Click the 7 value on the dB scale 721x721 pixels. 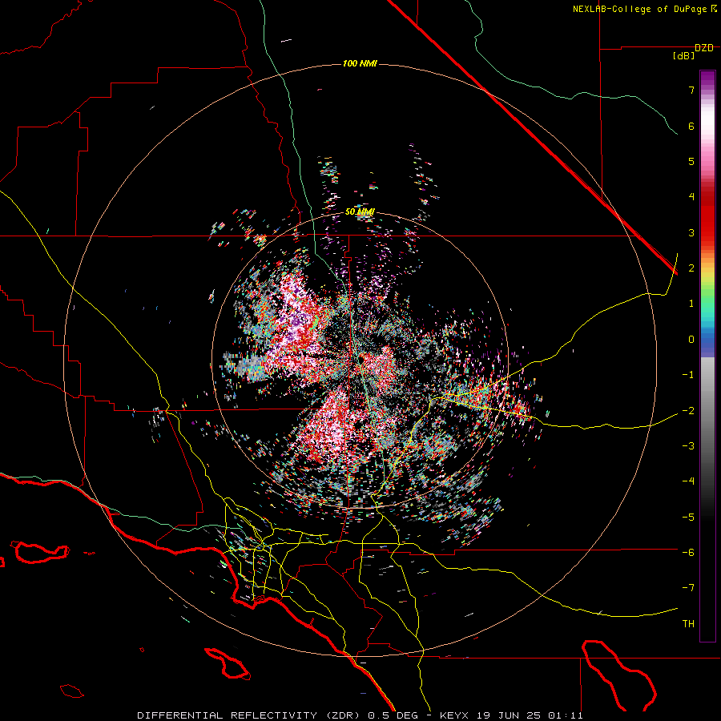point(691,90)
